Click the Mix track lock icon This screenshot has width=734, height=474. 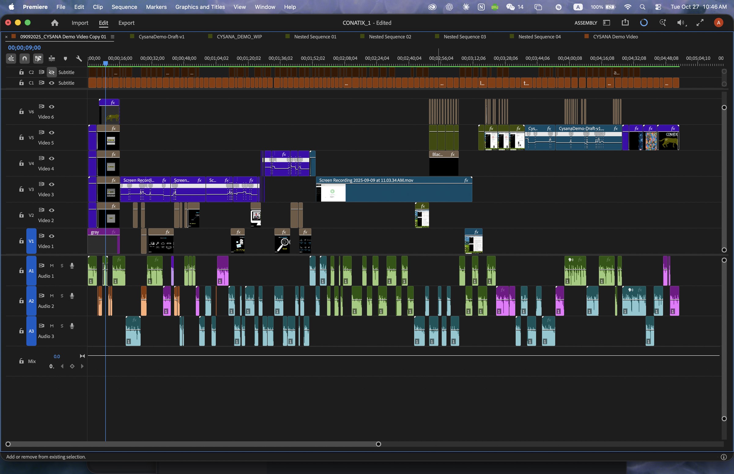21,361
